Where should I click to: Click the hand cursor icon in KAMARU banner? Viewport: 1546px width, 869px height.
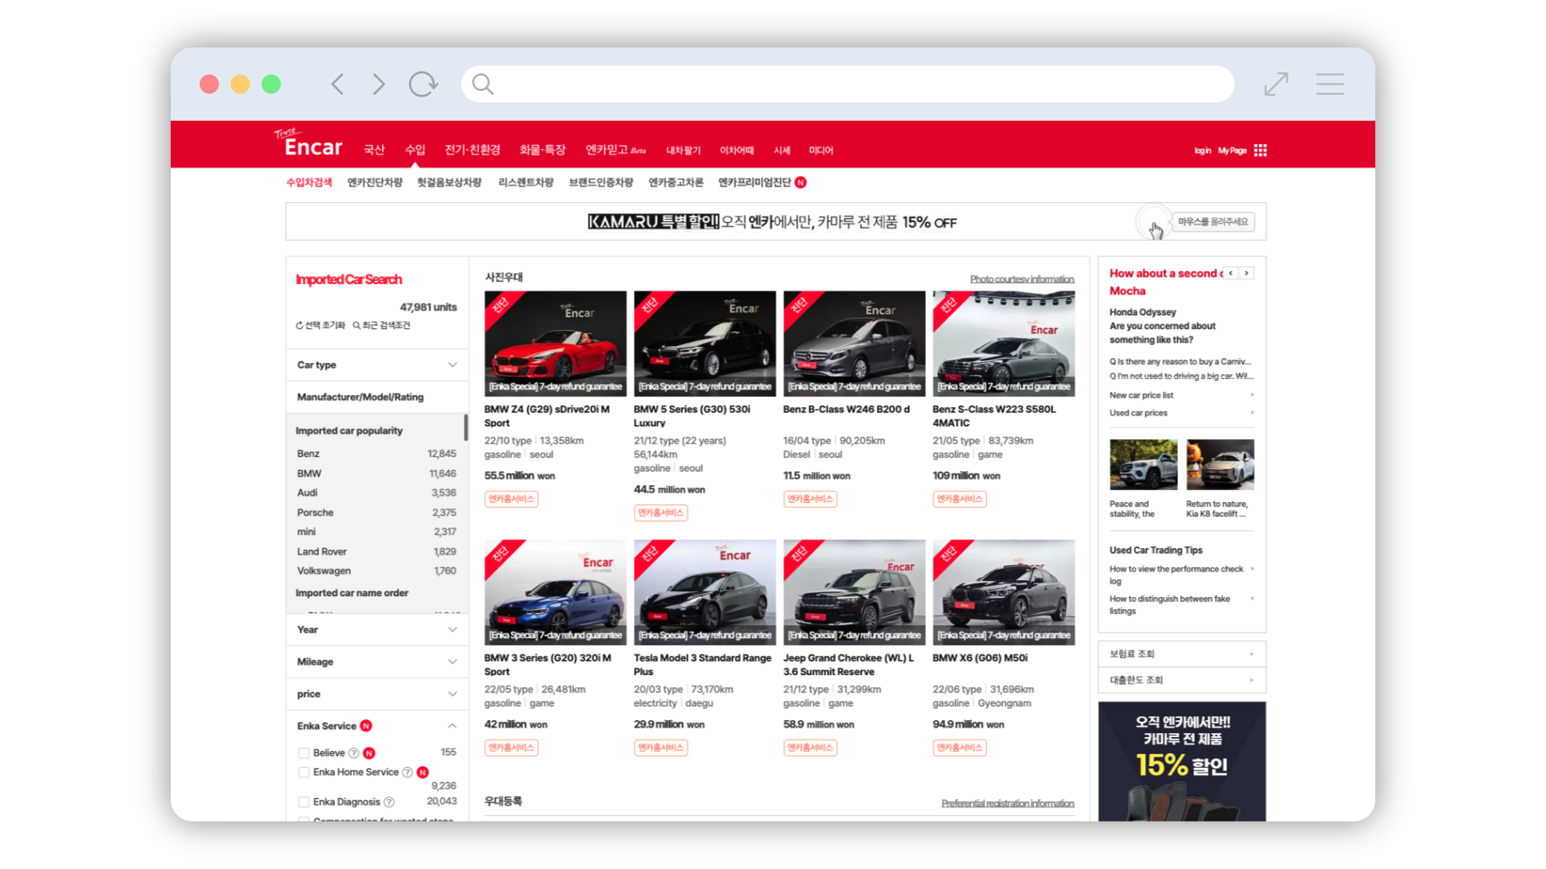[x=1155, y=231]
